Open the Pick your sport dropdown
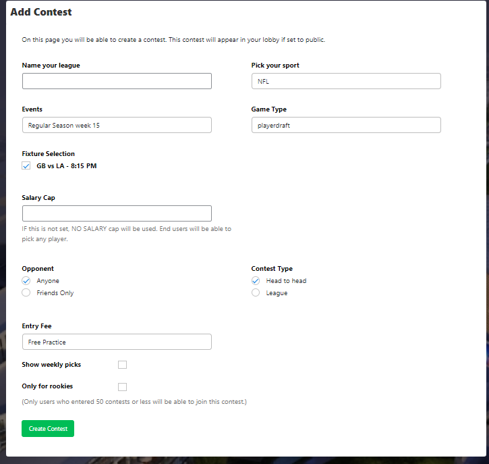Screen dimensions: 489x464 click(346, 81)
